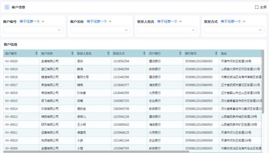The height and width of the screenshot is (153, 269).
Task: Open 等于任意一个 operator dropdown for 客户名称
Action: [x=99, y=21]
